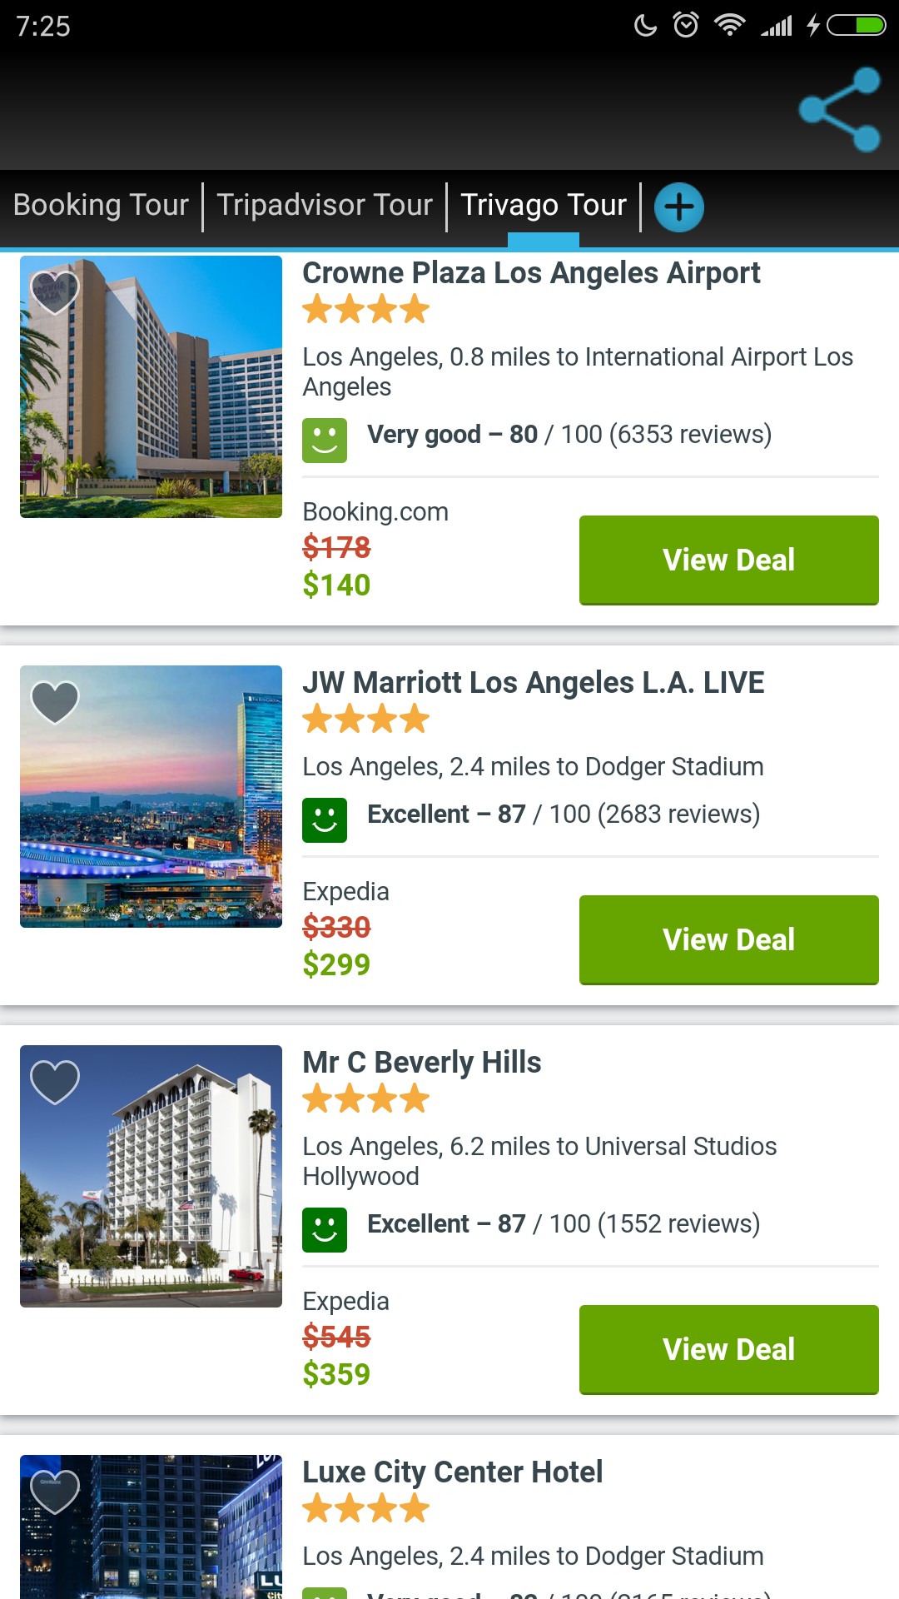View Deal for Mr C Beverly Hills

click(x=728, y=1349)
